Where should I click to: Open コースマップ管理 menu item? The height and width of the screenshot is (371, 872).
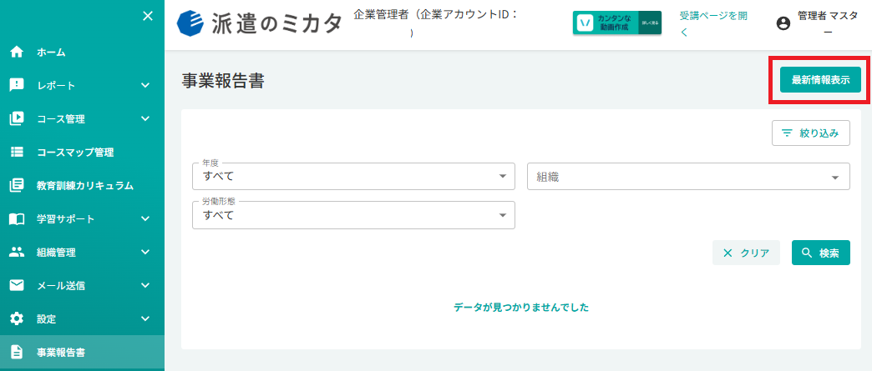pyautogui.click(x=83, y=153)
